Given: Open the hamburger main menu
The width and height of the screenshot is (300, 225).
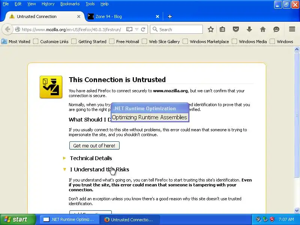Looking at the screenshot, I should click(x=292, y=29).
